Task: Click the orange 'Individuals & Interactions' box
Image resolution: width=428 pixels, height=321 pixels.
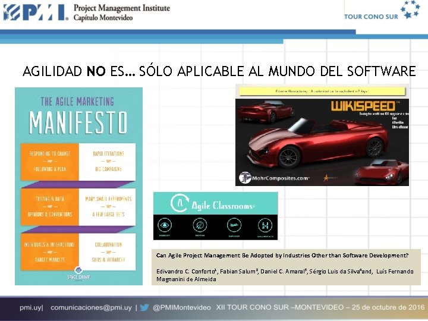Action: tap(50, 251)
